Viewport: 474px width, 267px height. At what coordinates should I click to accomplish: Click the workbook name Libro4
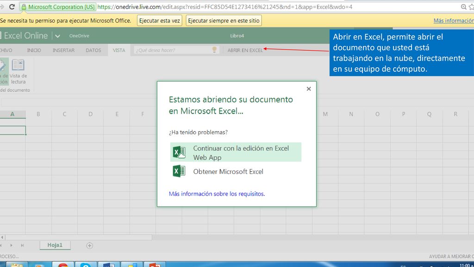point(237,36)
